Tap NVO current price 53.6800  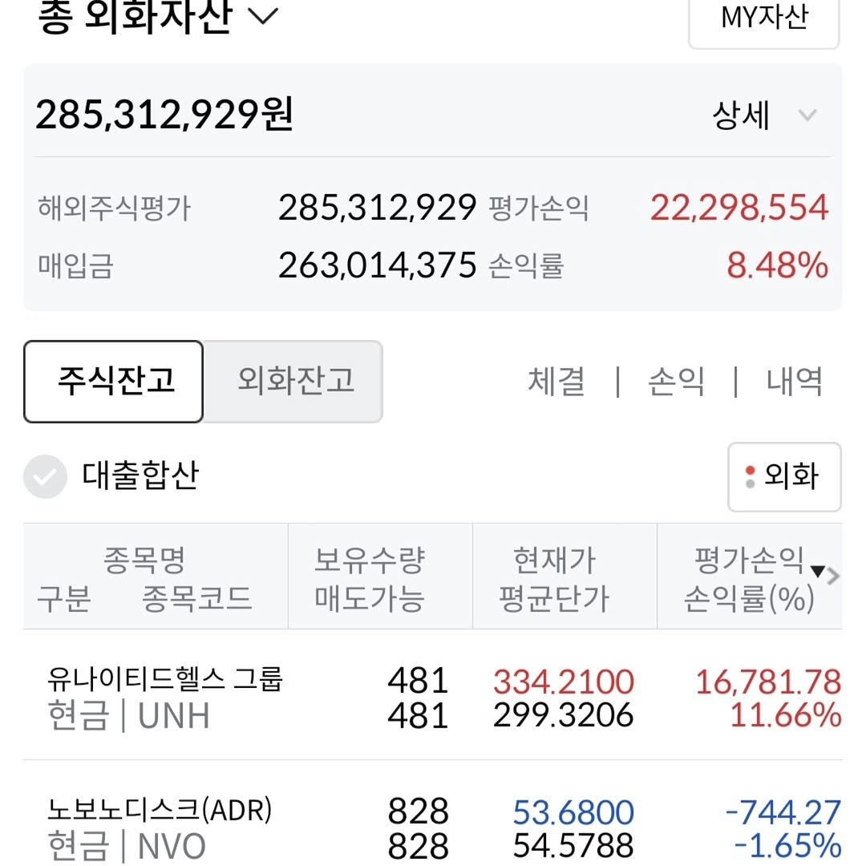(x=573, y=812)
